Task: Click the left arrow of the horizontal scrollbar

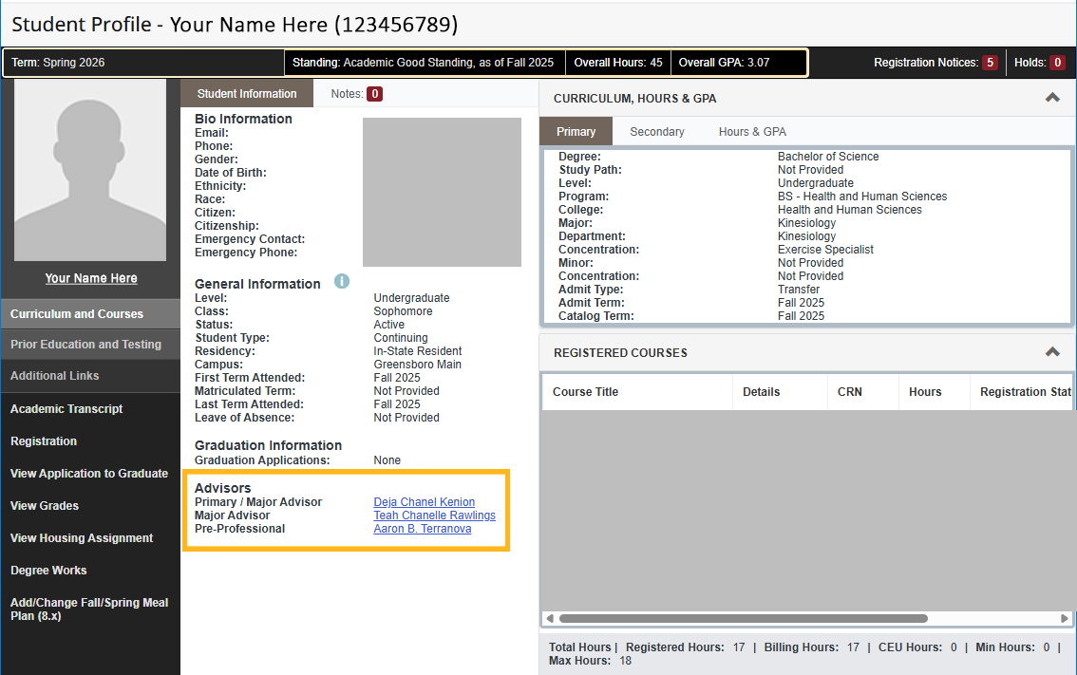Action: (549, 617)
